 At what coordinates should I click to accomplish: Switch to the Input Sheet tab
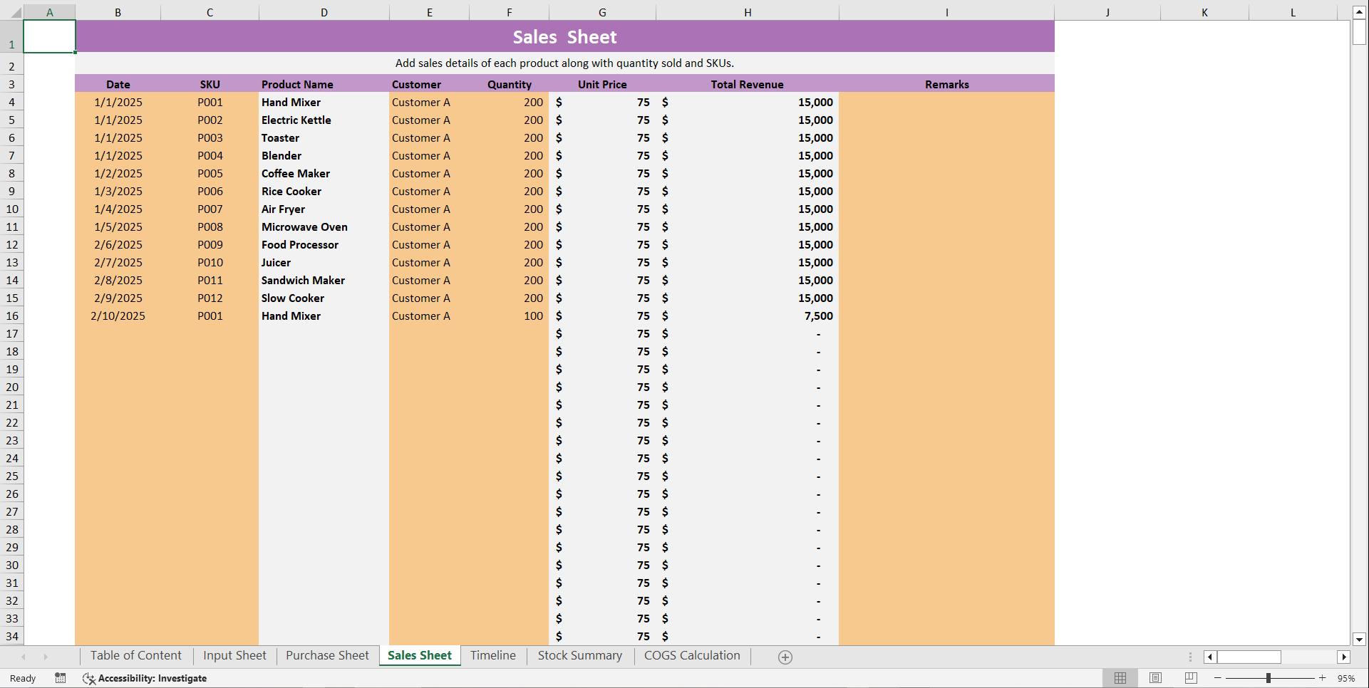coord(234,655)
